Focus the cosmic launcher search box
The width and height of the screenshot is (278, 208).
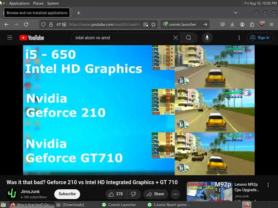click(182, 24)
